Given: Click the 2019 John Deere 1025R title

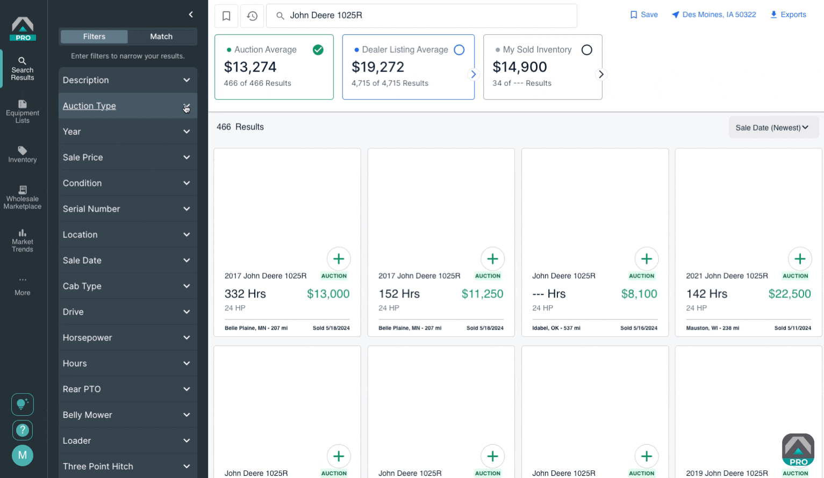Looking at the screenshot, I should coord(727,473).
